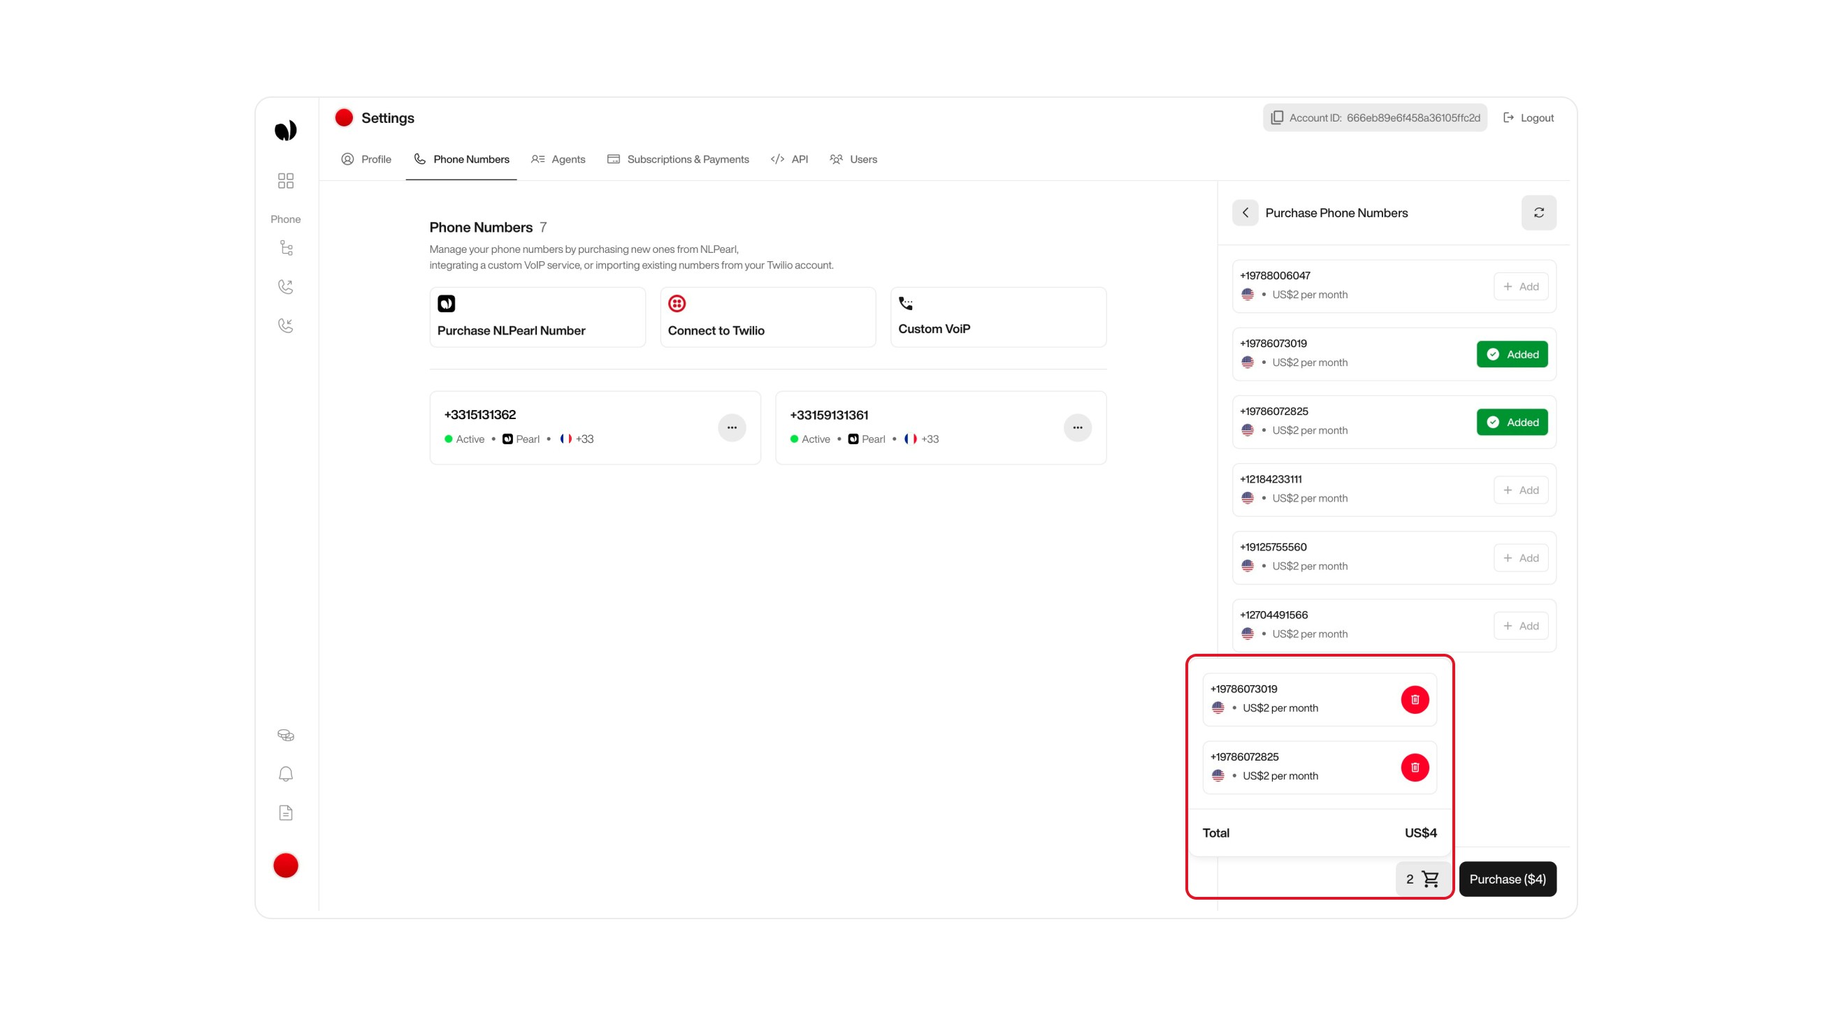Open the billing coins icon in sidebar

(285, 734)
